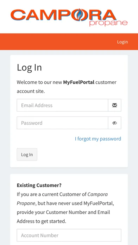Image resolution: width=138 pixels, height=245 pixels.
Task: Click the italic 'Campora' text in the paragraph
Action: [98, 194]
